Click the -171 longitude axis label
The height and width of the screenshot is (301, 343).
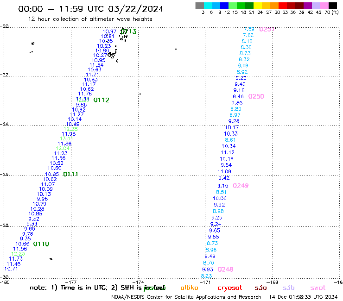coord(205,282)
